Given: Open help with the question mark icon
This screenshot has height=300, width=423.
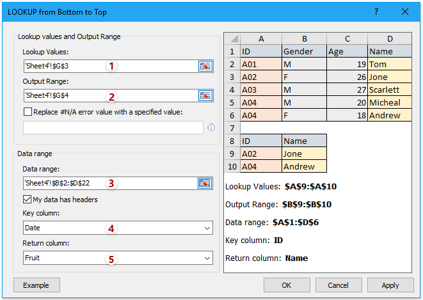Looking at the screenshot, I should tap(376, 12).
